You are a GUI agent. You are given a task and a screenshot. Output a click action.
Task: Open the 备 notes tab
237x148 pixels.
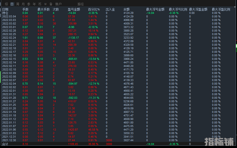click(x=51, y=4)
